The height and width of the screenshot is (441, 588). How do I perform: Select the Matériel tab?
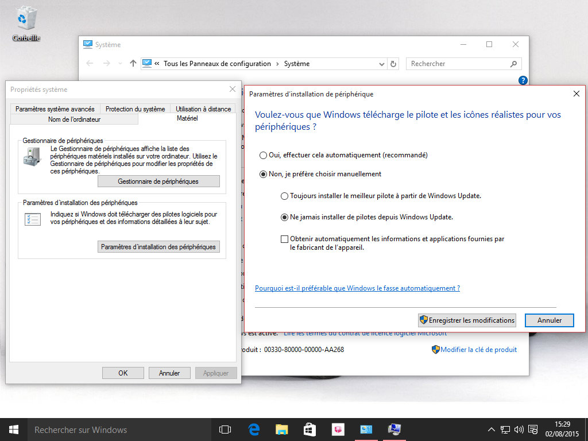pos(187,118)
